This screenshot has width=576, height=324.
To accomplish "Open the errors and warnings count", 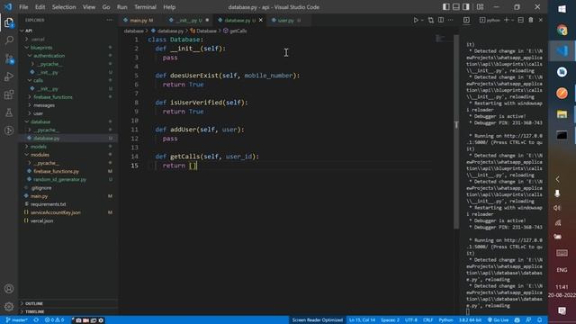I will coord(54,320).
